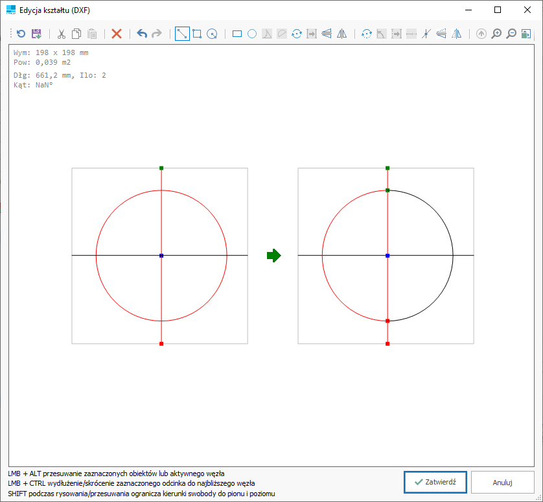Copy selected objects with the copy icon
This screenshot has height=502, width=543.
point(76,34)
